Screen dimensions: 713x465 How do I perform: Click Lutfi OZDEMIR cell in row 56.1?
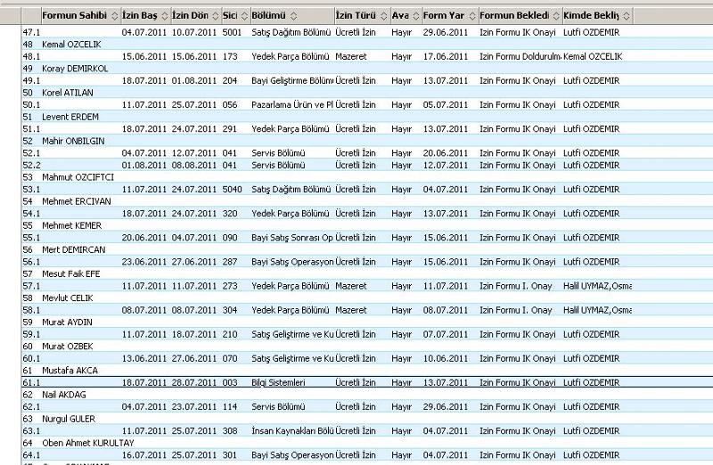[592, 262]
